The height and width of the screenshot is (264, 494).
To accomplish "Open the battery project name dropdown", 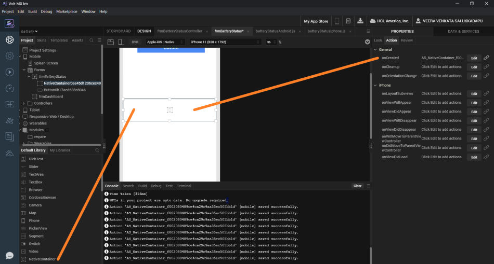I will 29,32.
